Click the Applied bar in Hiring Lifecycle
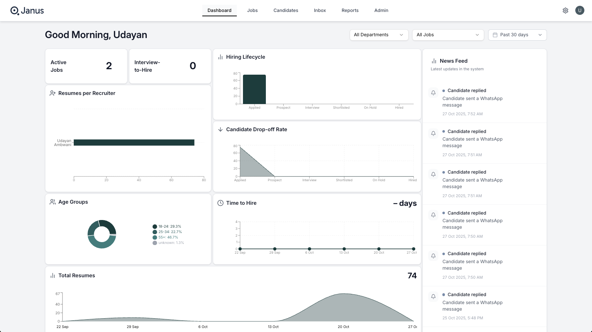Viewport: 592px width, 332px height. pos(254,89)
